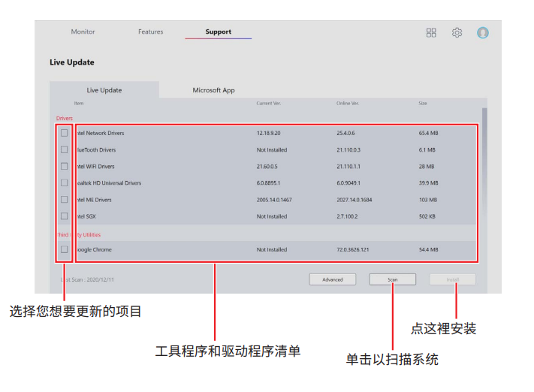The image size is (534, 392).
Task: Open the Features tab
Action: click(x=150, y=32)
